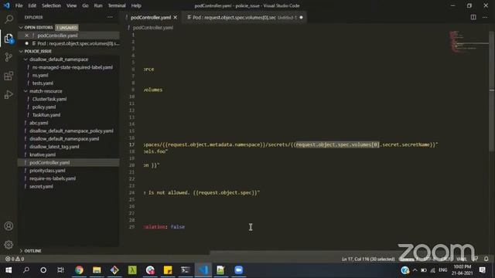This screenshot has height=278, width=495.
Task: Open the Help menu
Action: click(x=136, y=5)
